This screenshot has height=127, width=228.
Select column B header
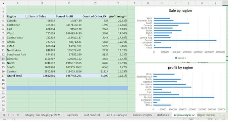pyautogui.click(x=42, y=3)
